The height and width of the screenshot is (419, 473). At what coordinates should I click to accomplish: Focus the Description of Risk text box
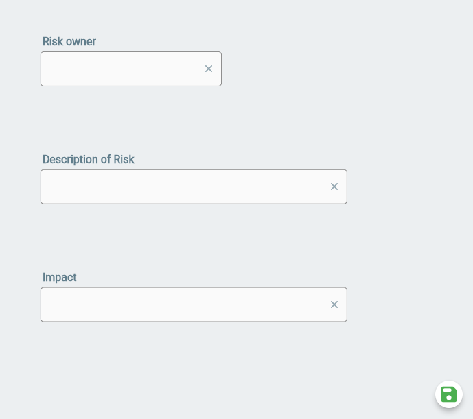[182, 187]
